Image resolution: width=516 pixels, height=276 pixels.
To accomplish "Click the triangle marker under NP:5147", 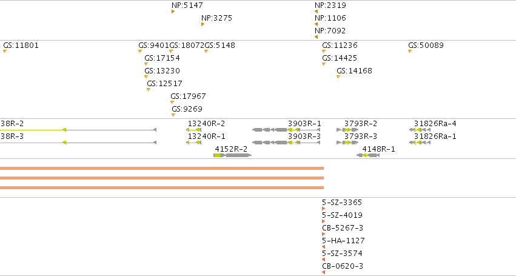I will click(173, 12).
